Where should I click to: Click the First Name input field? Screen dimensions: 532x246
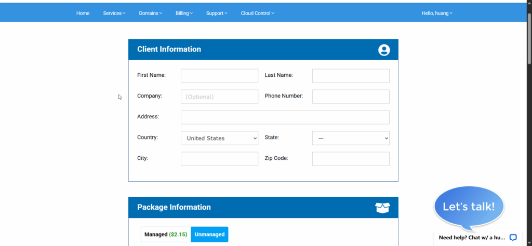[x=219, y=76]
